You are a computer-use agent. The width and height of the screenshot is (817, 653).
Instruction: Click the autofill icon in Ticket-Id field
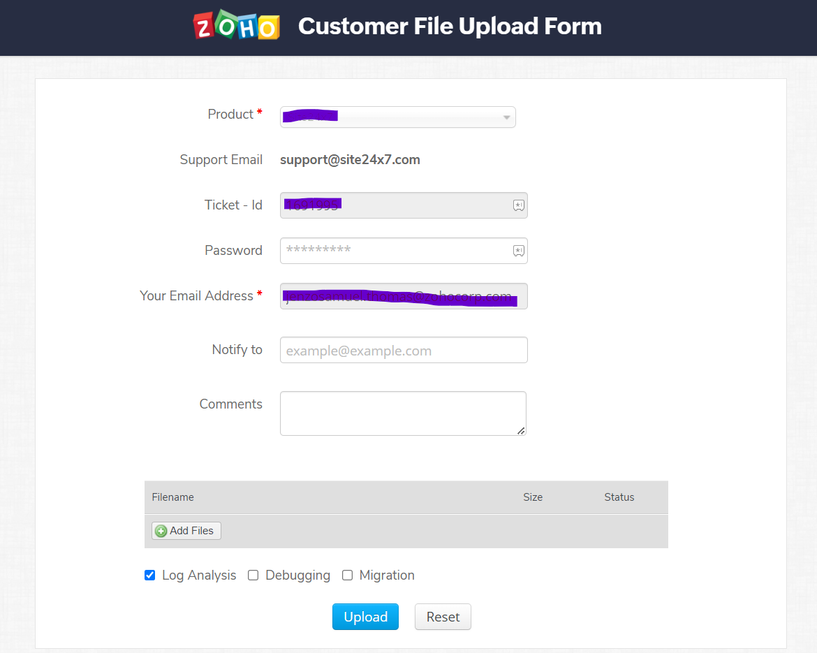point(518,205)
